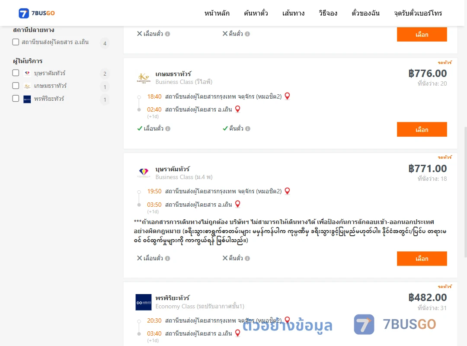Click the map pin beside the 20:30 departure station
This screenshot has height=346, width=467.
click(x=288, y=320)
